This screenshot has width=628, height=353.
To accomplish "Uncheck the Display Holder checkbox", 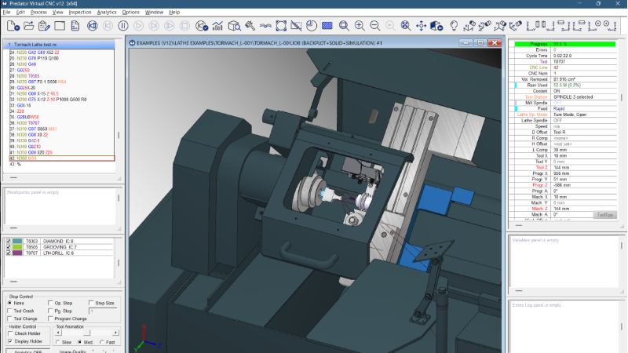I will tap(11, 341).
